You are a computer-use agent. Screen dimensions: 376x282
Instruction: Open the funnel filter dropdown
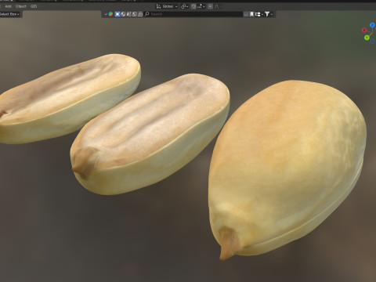coord(269,14)
